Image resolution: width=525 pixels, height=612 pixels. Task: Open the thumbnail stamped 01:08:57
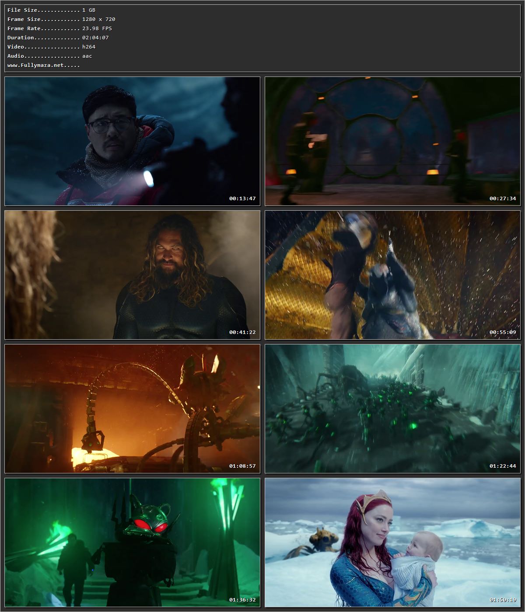click(x=132, y=409)
